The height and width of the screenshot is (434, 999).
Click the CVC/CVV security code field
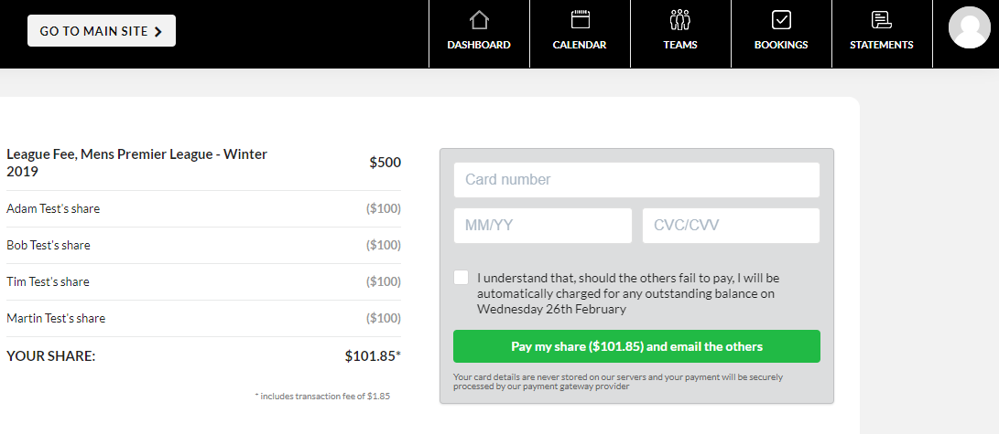[x=731, y=226]
